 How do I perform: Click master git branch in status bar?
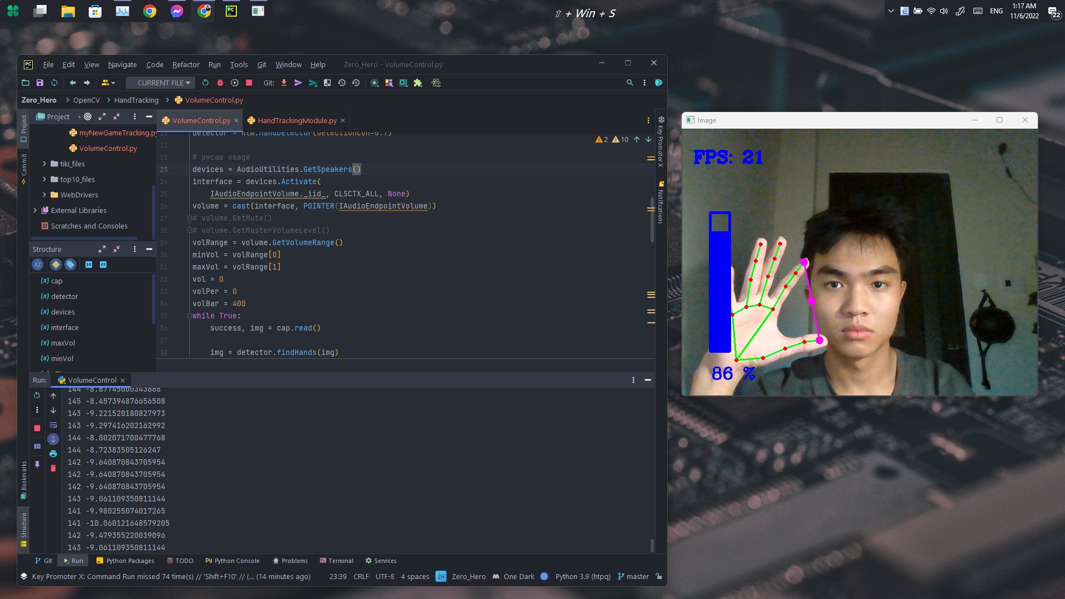[633, 576]
